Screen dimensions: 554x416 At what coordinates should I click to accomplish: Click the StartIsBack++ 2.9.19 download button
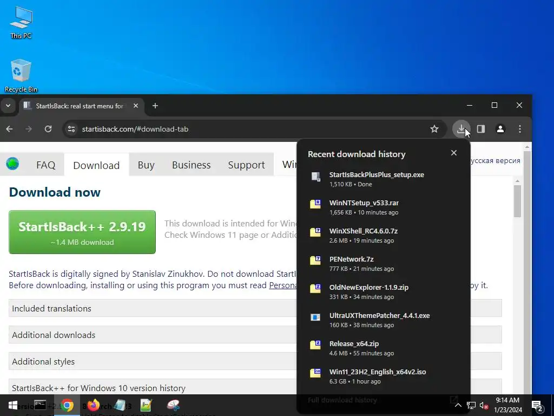(82, 232)
